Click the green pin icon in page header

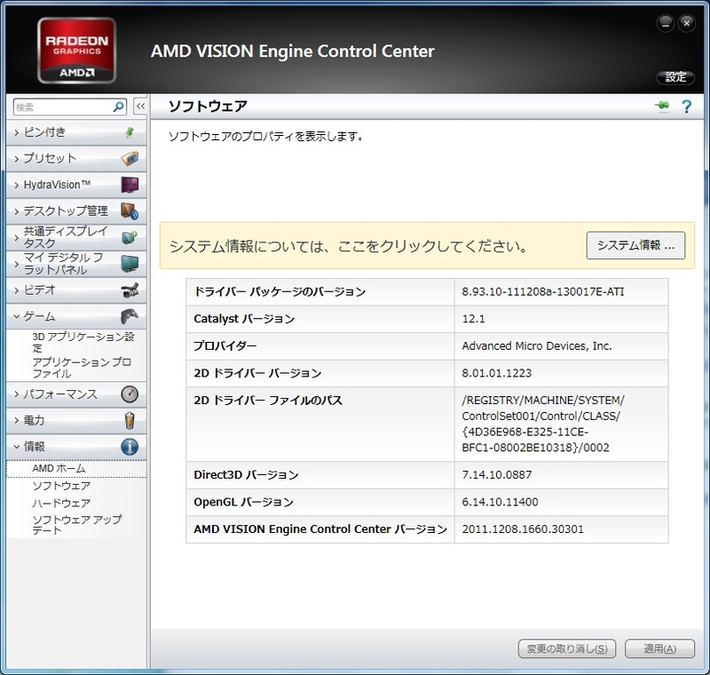point(662,106)
